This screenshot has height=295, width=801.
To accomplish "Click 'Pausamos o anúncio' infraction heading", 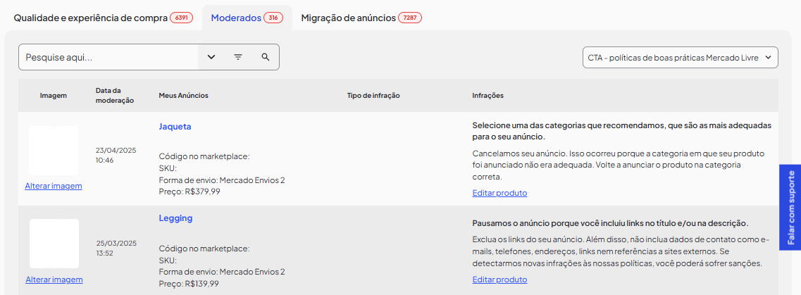I will coord(611,224).
